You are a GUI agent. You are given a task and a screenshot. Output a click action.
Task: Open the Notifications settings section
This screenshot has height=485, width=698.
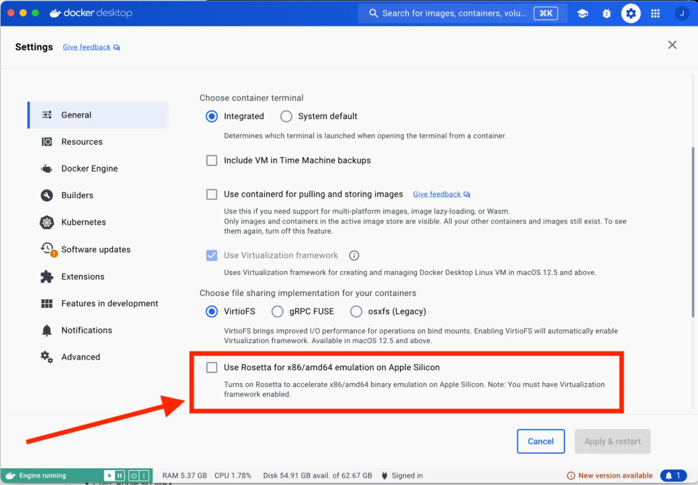point(98,330)
